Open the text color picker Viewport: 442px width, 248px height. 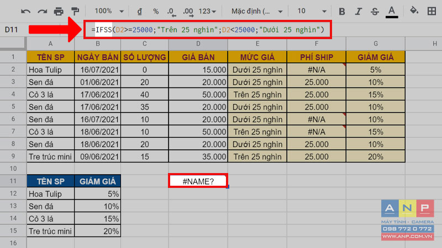(x=392, y=12)
